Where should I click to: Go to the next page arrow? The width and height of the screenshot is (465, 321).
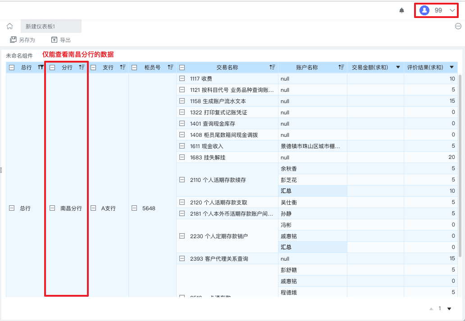click(x=449, y=309)
